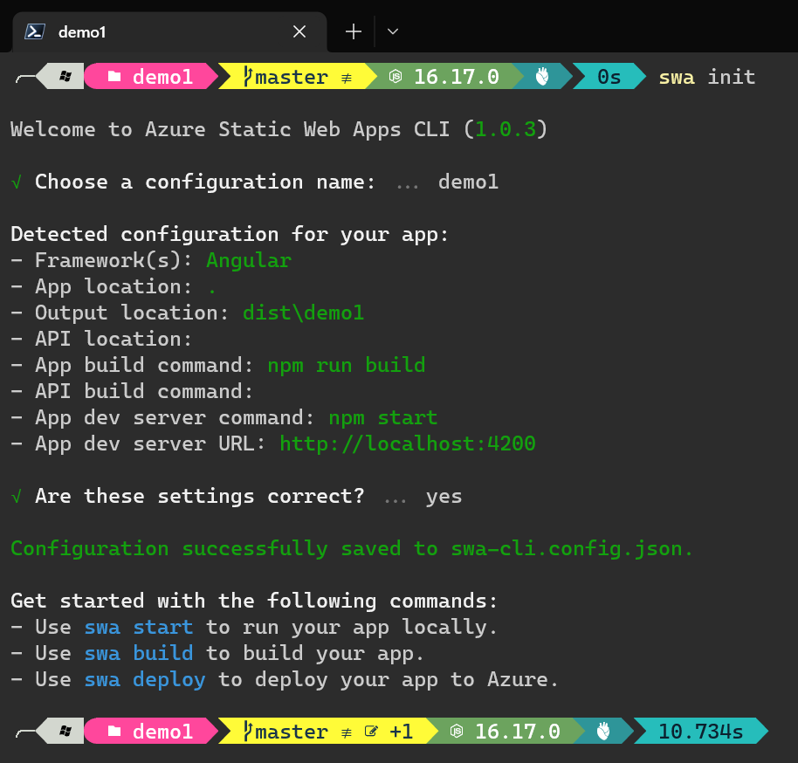Click the swa-cli.config.json saved message
Image resolution: width=798 pixels, height=763 pixels.
coord(352,549)
